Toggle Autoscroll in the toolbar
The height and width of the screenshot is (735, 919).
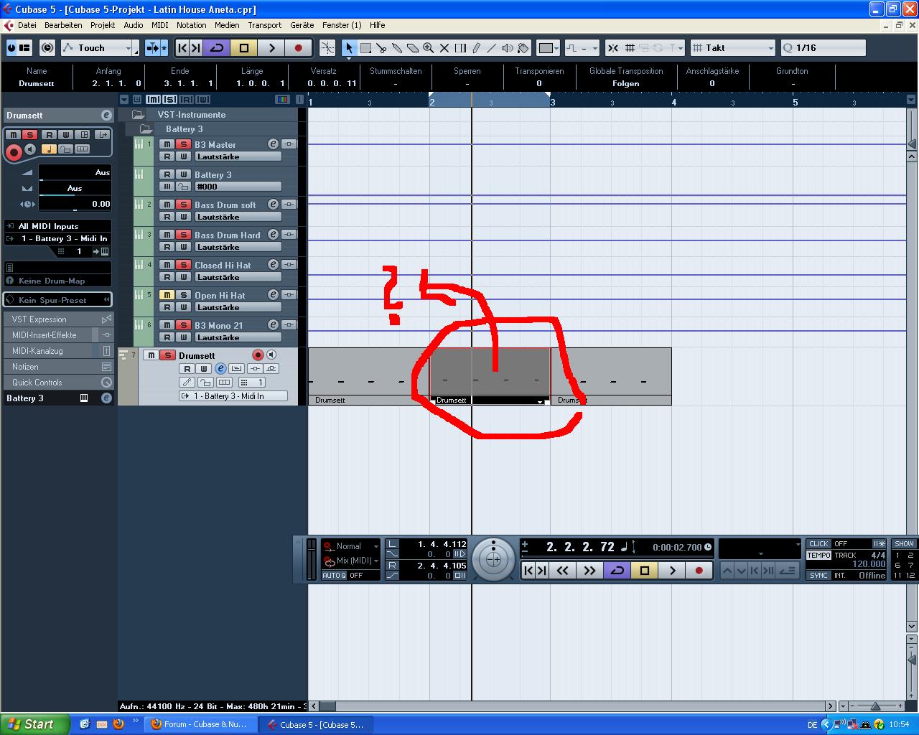(x=151, y=48)
